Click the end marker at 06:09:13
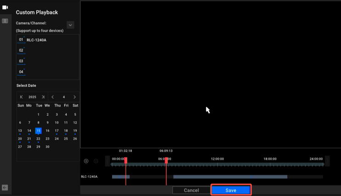341x196 pixels. pyautogui.click(x=166, y=160)
